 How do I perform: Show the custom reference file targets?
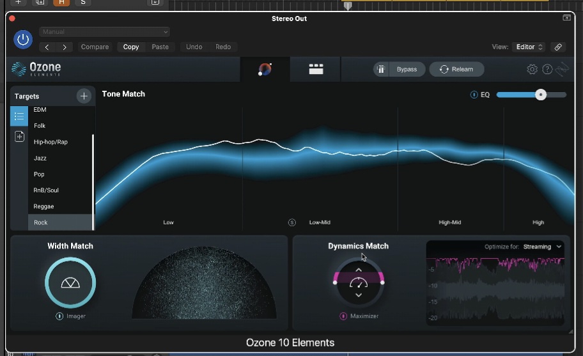19,136
